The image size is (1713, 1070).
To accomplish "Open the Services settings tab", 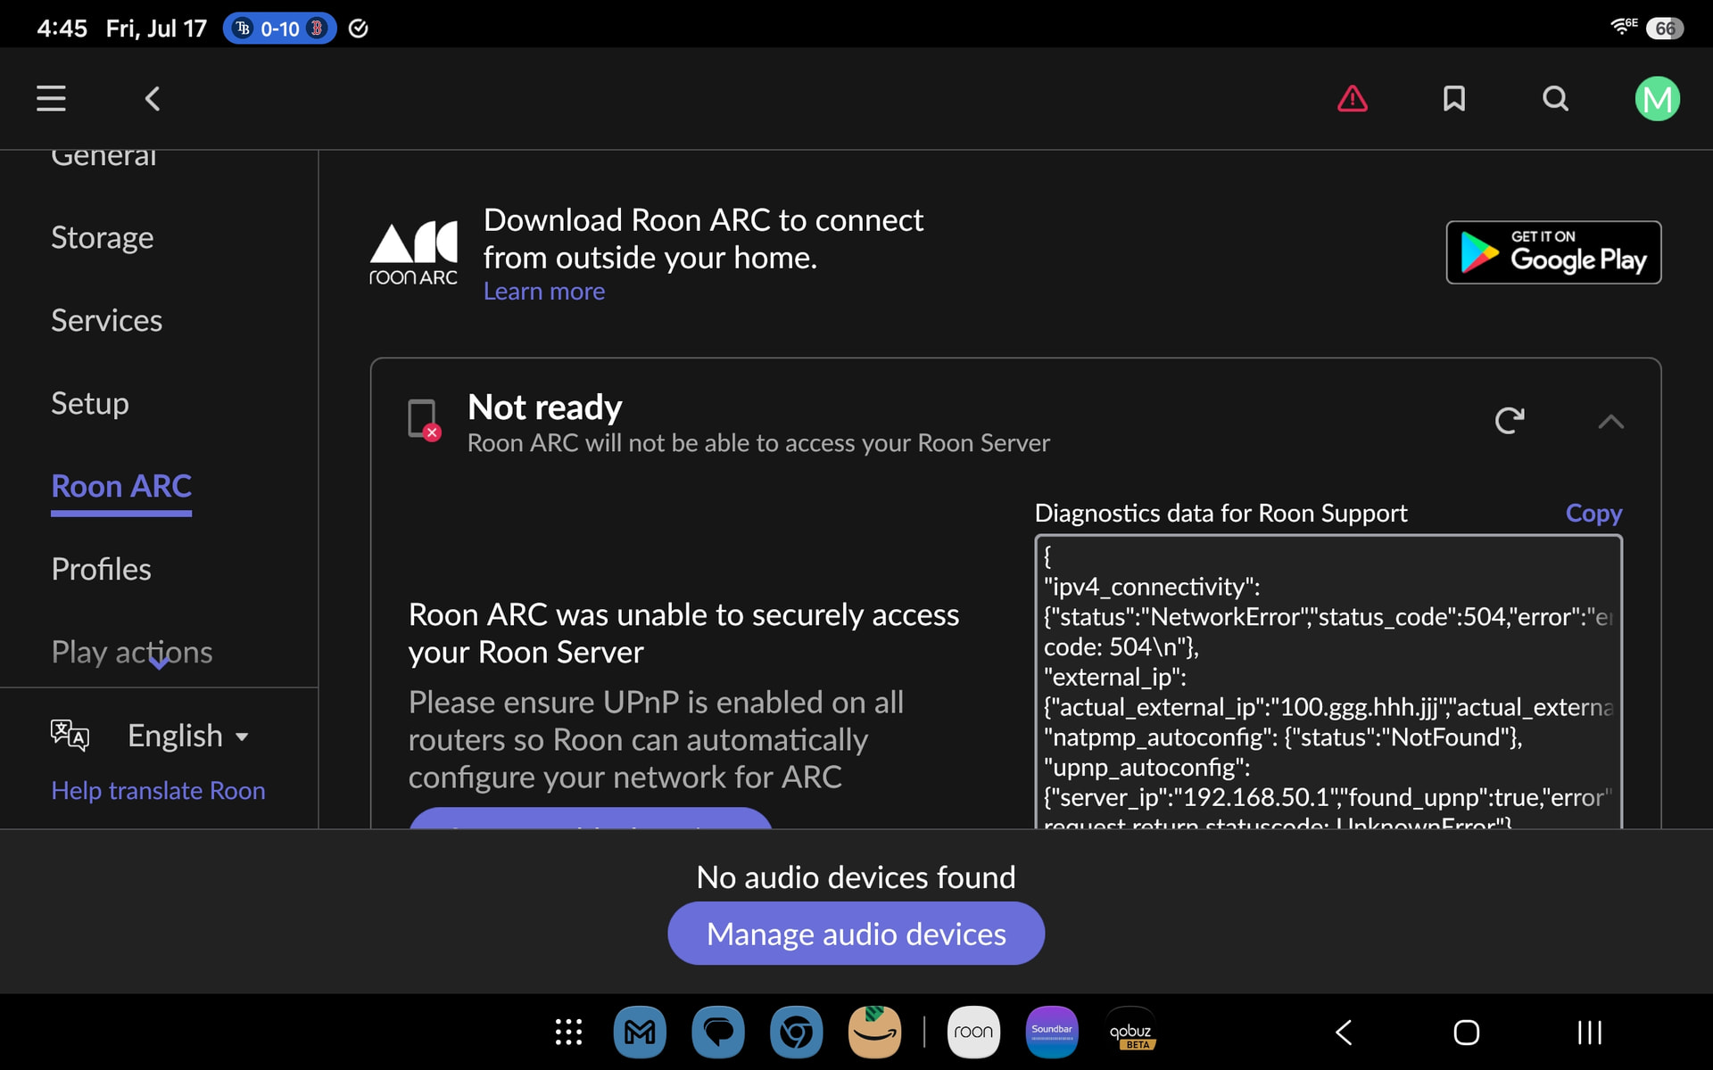I will click(107, 320).
